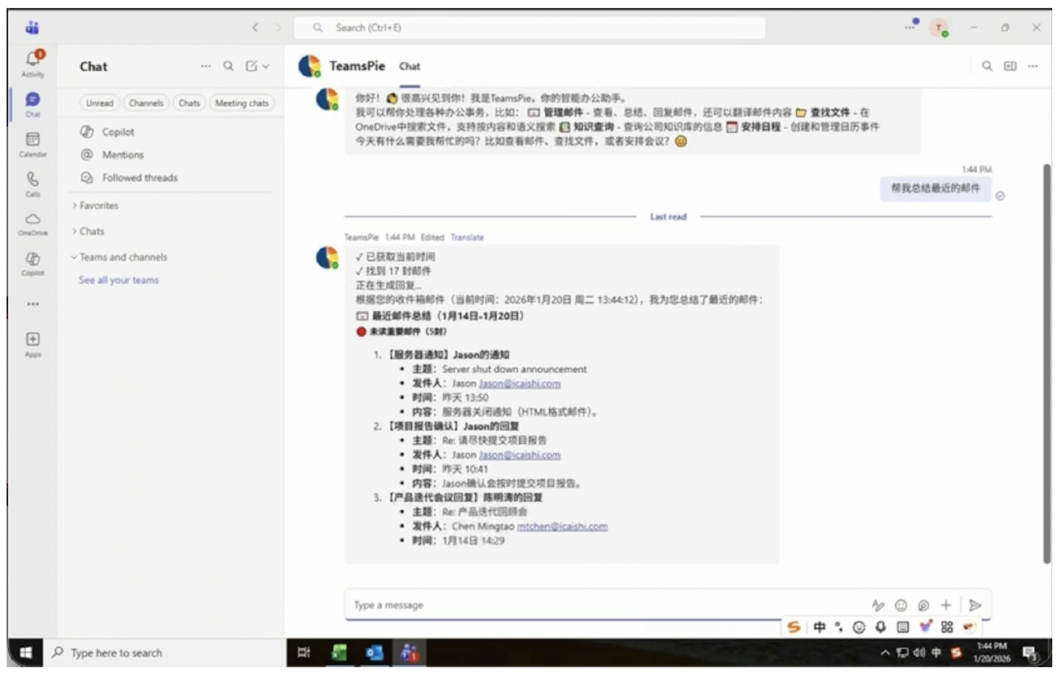Collapse Teams and channels section

(x=123, y=257)
